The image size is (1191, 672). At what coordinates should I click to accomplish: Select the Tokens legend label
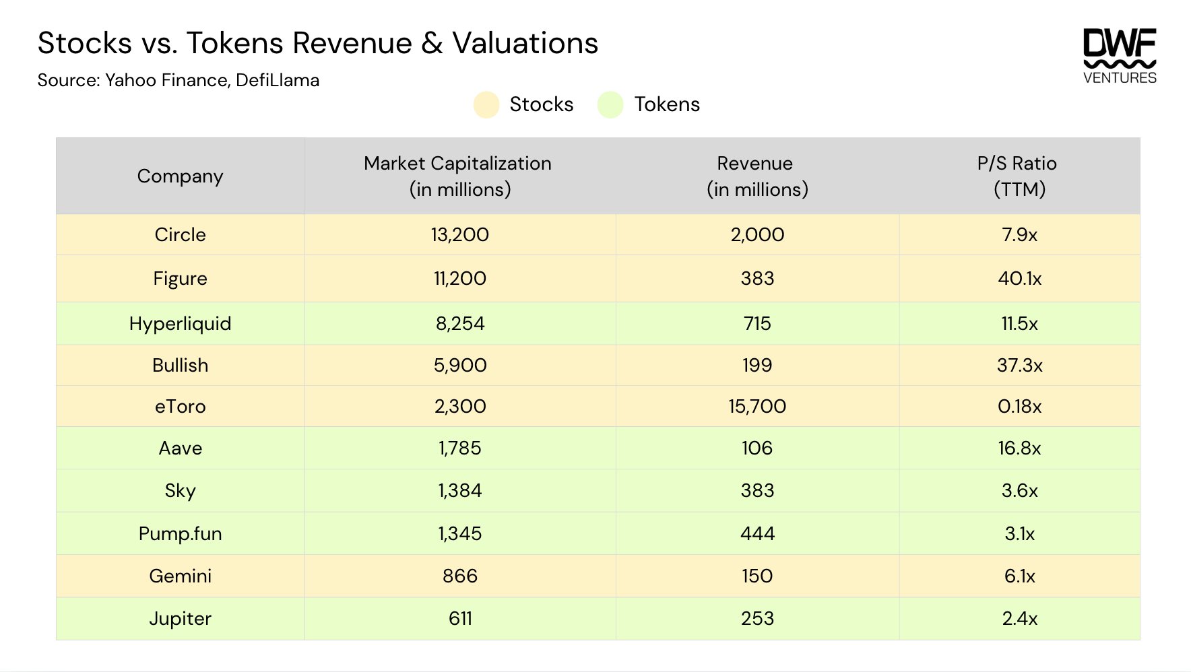pyautogui.click(x=666, y=104)
